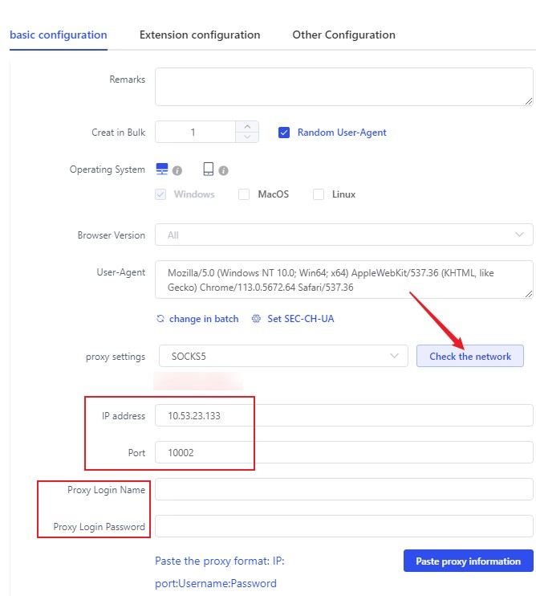This screenshot has width=536, height=596.
Task: Select the mobile device icon
Action: [x=209, y=169]
